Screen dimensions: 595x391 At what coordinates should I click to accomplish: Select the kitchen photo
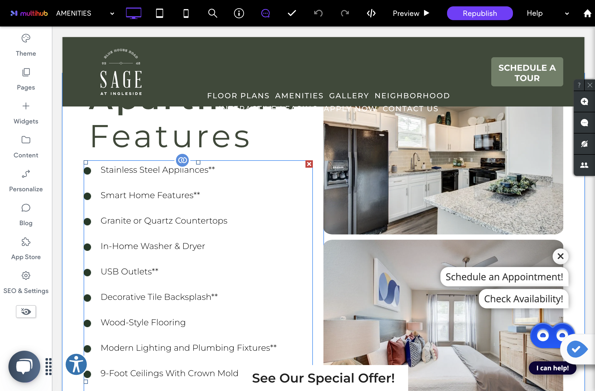click(x=443, y=171)
